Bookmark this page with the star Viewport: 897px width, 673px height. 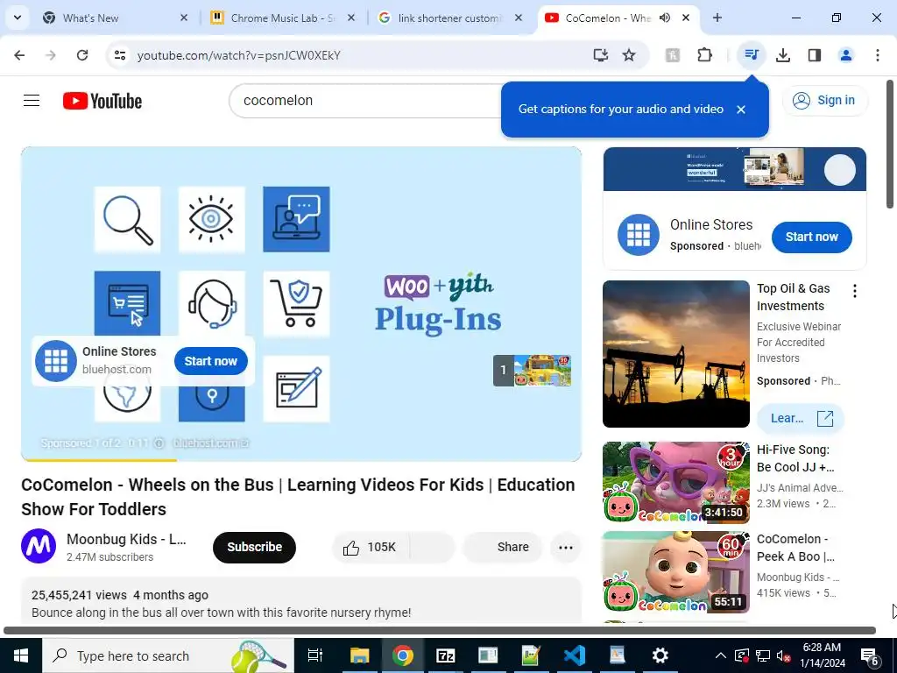[x=629, y=55]
